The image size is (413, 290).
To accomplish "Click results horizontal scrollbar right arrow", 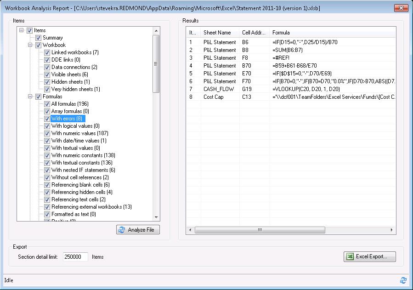I will 392,230.
